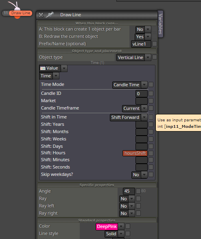Image resolution: width=201 pixels, height=239 pixels.
Task: Tick the Shift: Weeks checkbox
Action: (151, 139)
